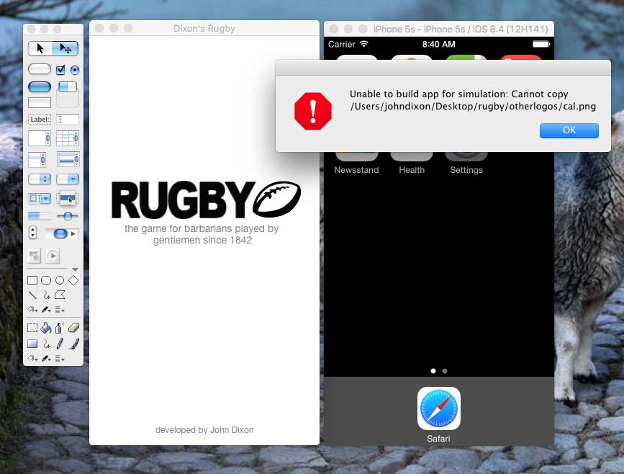Click the barbarians tagline text
The height and width of the screenshot is (474, 624).
(202, 234)
